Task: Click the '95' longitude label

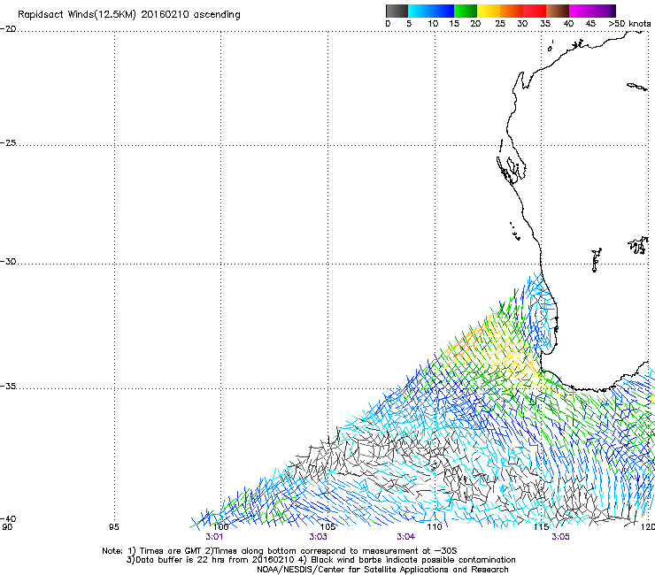Action: pyautogui.click(x=113, y=527)
